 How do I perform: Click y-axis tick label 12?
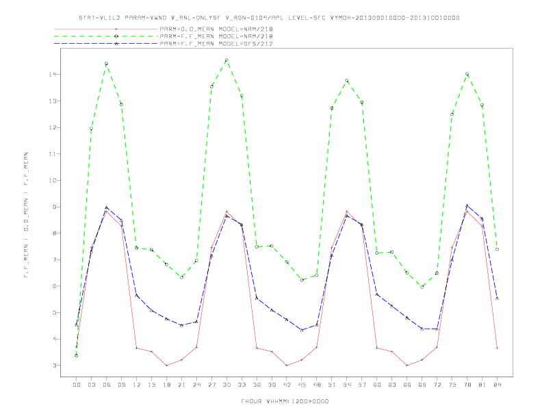coord(53,127)
